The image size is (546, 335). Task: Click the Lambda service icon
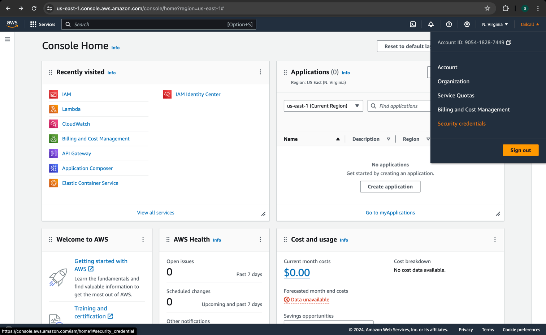point(53,109)
